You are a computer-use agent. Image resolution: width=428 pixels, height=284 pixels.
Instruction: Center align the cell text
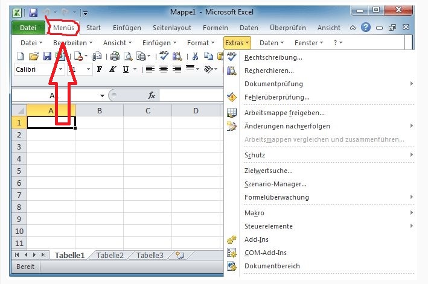click(164, 69)
